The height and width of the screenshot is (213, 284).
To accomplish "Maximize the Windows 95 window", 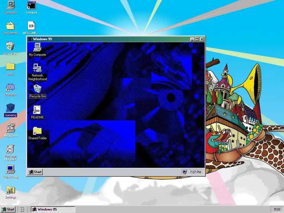I will [197, 39].
